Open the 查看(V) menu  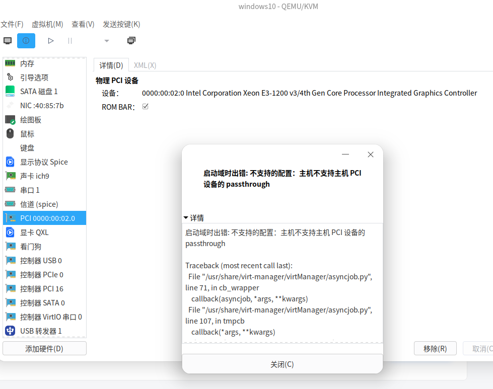pyautogui.click(x=83, y=24)
